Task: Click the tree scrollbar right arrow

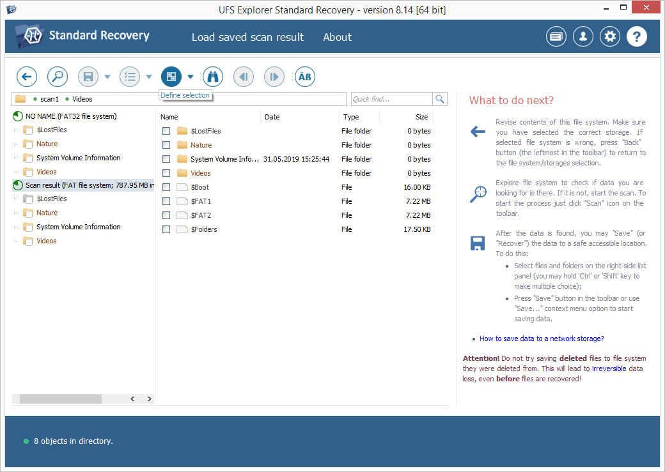Action: click(149, 399)
